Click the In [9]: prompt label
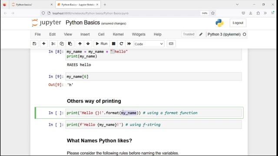This screenshot has height=156, width=278. (56, 77)
